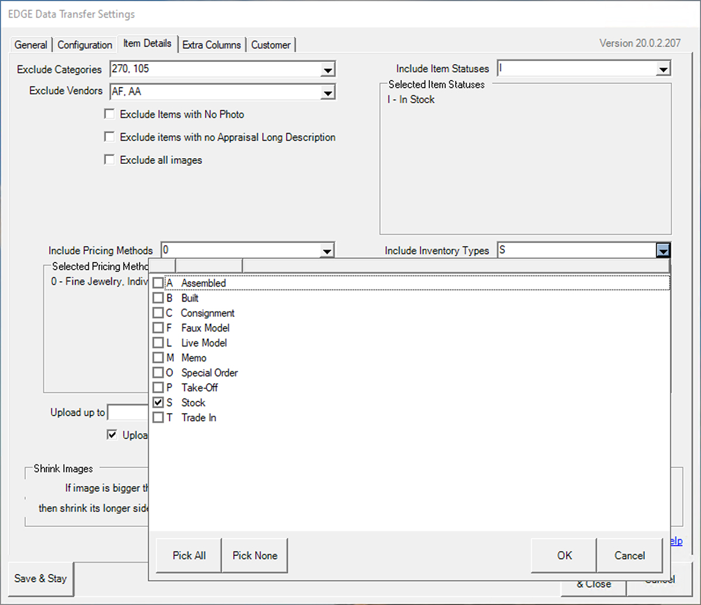Enable the Consignment inventory type
The image size is (701, 605).
[x=158, y=313]
